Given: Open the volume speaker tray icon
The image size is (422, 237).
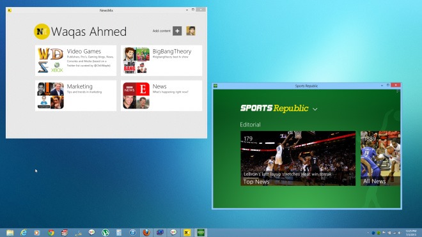Looking at the screenshot, I should tap(400, 233).
